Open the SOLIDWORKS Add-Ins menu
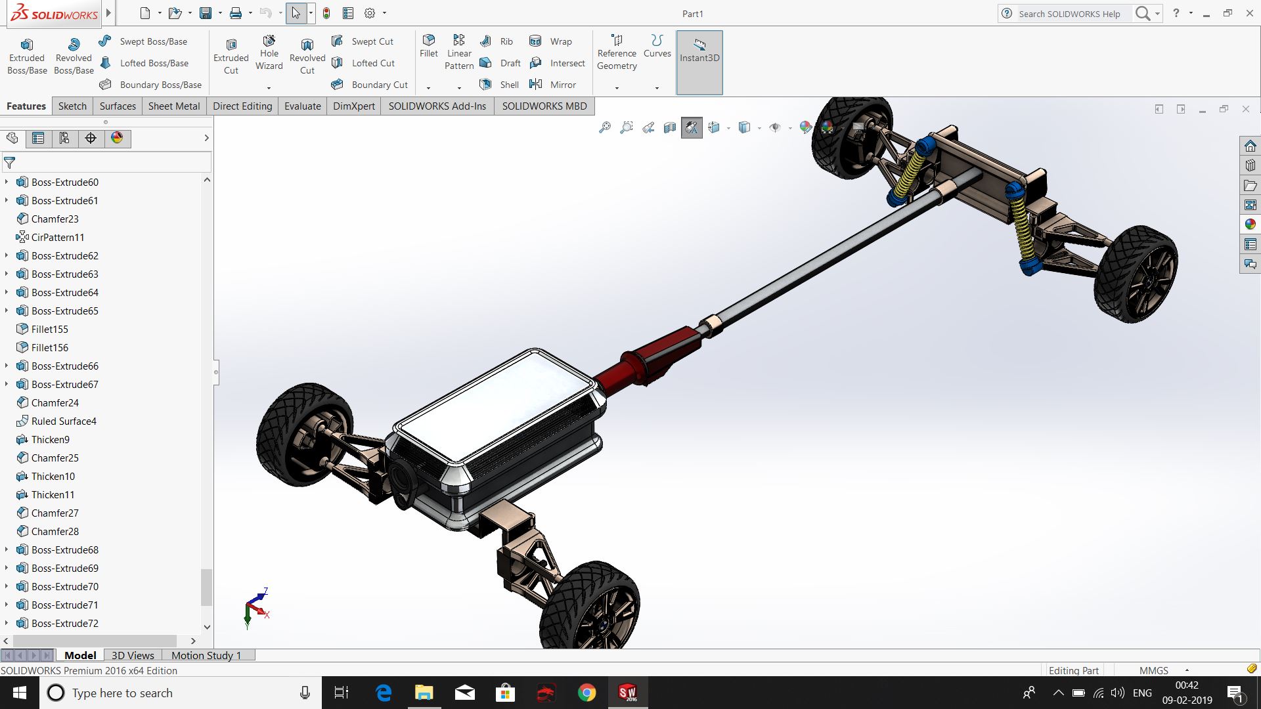 point(437,106)
